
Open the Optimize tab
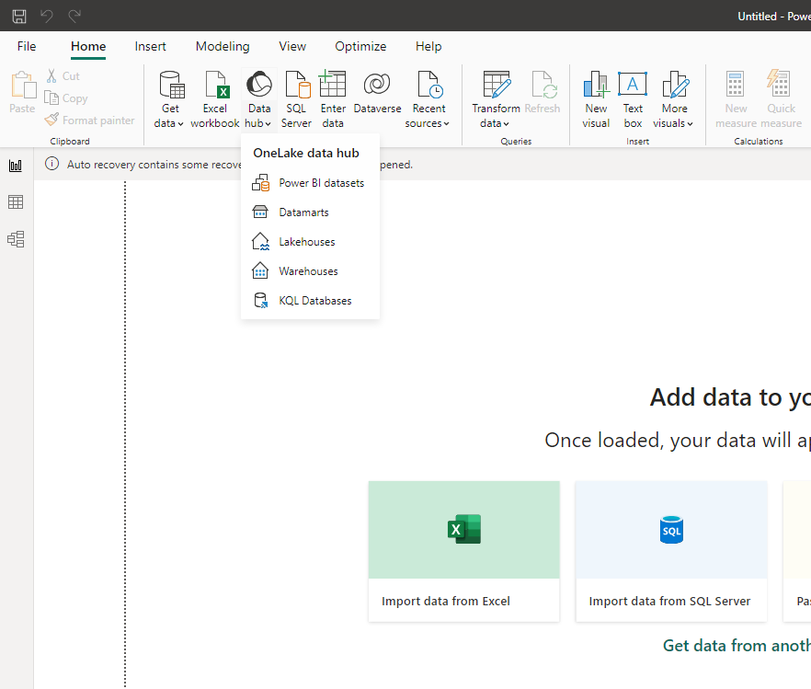click(360, 47)
